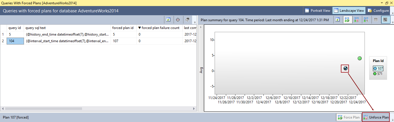Image resolution: width=394 pixels, height=122 pixels.
Task: Refresh the plan summary chart
Action: [x=338, y=20]
